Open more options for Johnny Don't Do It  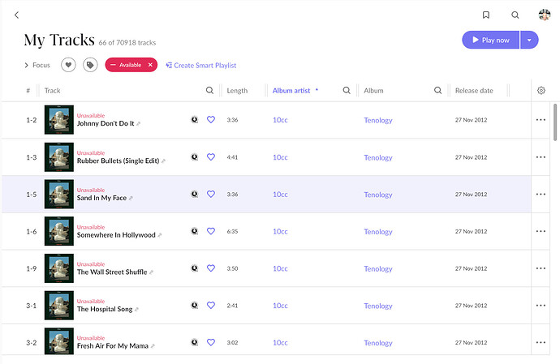tap(541, 120)
